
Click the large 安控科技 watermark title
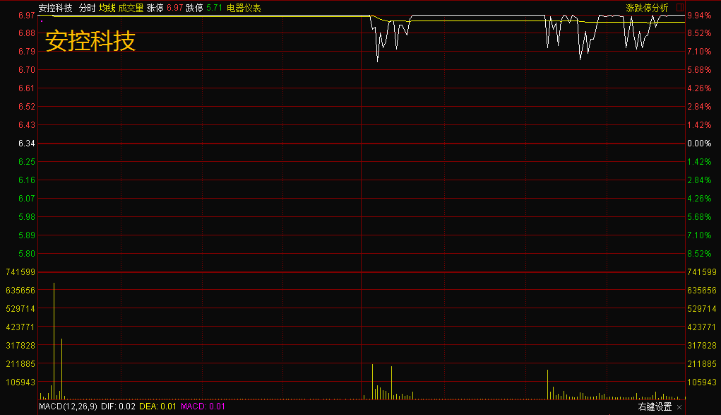(x=90, y=40)
